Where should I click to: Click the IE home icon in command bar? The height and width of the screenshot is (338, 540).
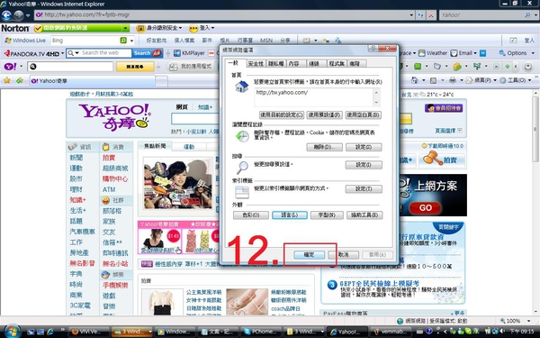click(x=415, y=80)
